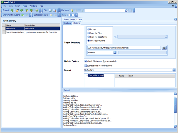The width and height of the screenshot is (178, 133).
Task: Click the Description column header in Patch Library
Action: click(x=42, y=25)
